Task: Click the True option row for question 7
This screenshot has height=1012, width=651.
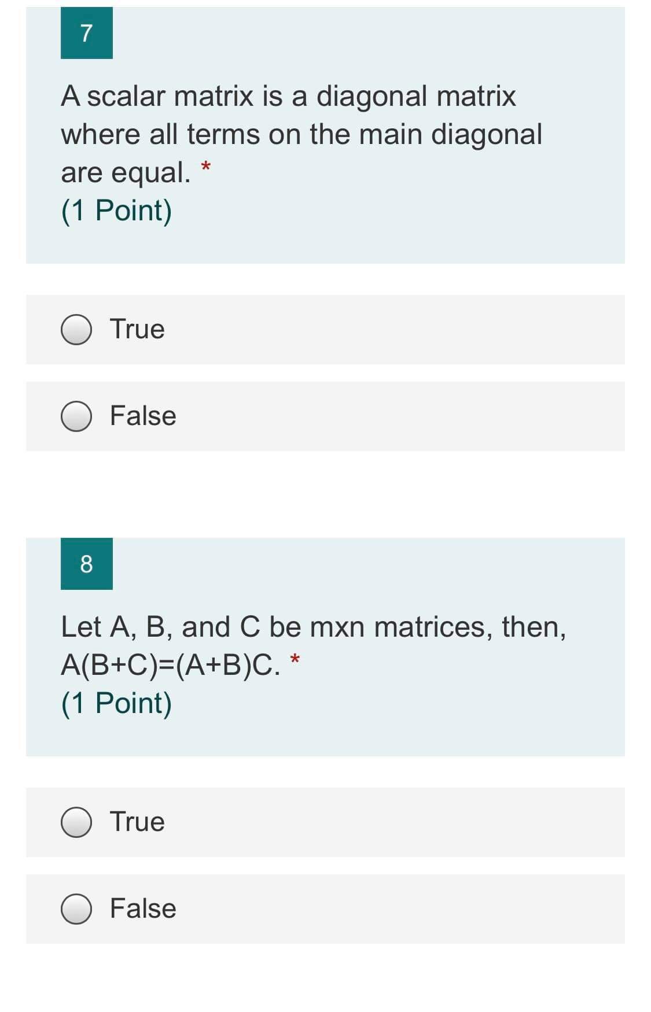Action: (x=324, y=330)
